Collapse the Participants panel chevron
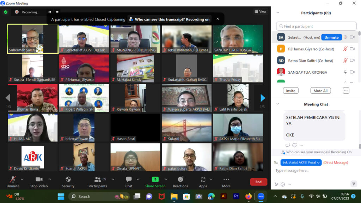Viewport: 361px width, 203px height. tap(277, 13)
